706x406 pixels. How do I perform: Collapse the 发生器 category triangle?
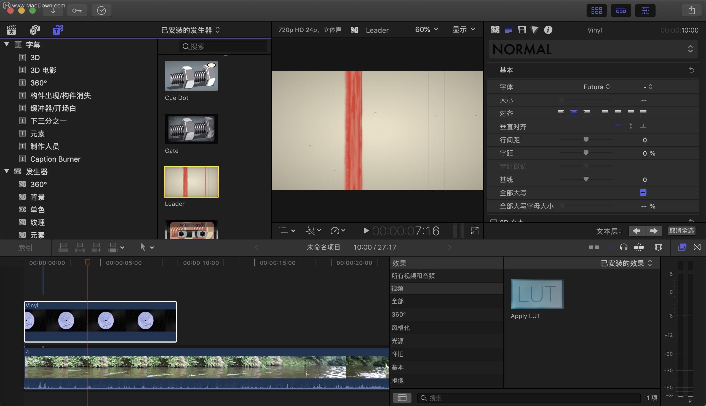(x=7, y=171)
